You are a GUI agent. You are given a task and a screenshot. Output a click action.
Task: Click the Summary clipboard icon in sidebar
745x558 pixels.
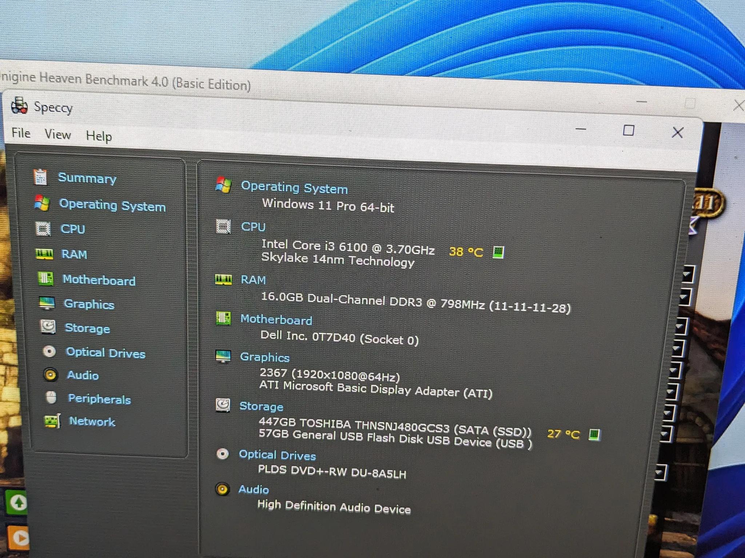click(x=40, y=177)
